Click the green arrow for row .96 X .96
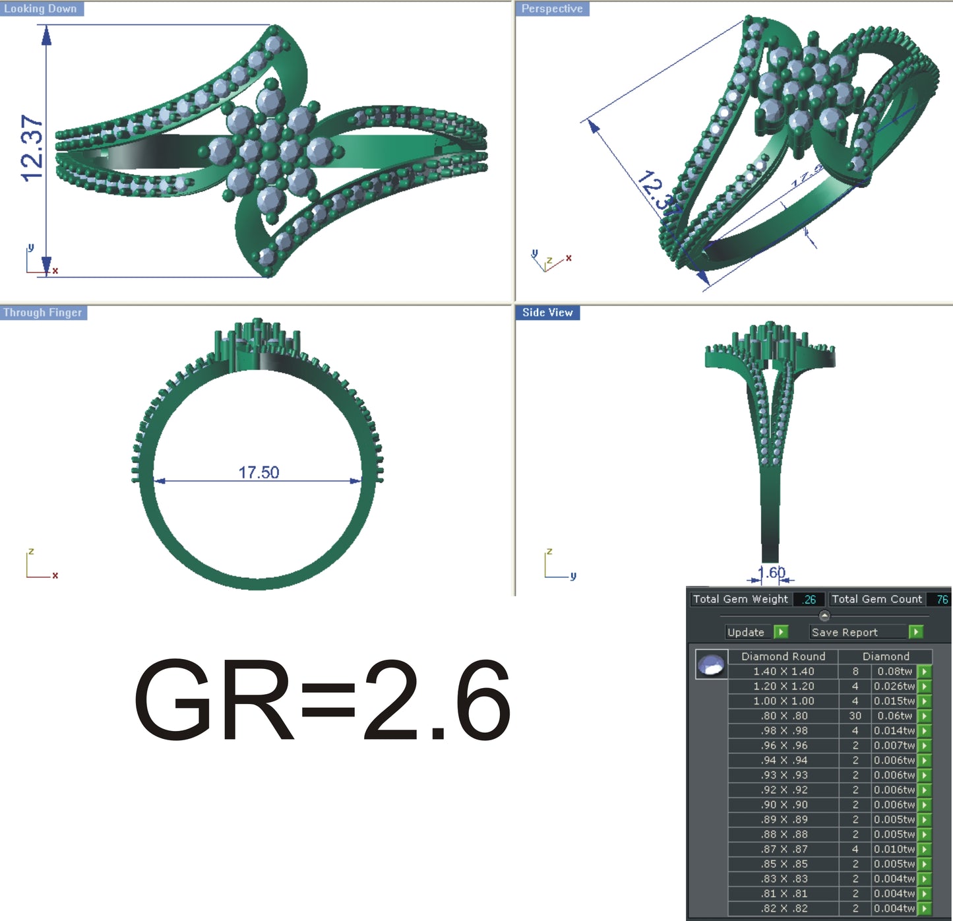The image size is (953, 921). [x=924, y=746]
